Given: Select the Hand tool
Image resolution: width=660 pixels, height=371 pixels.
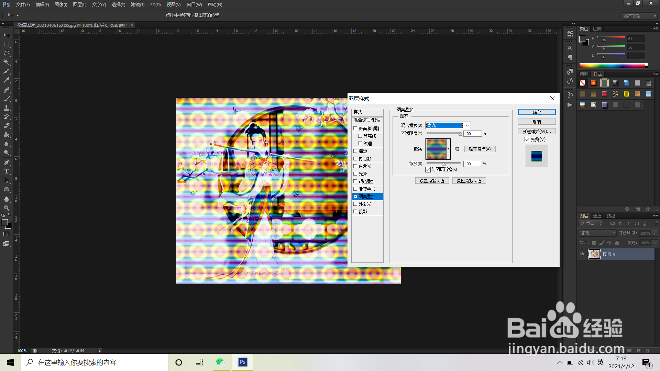Looking at the screenshot, I should click(x=7, y=199).
